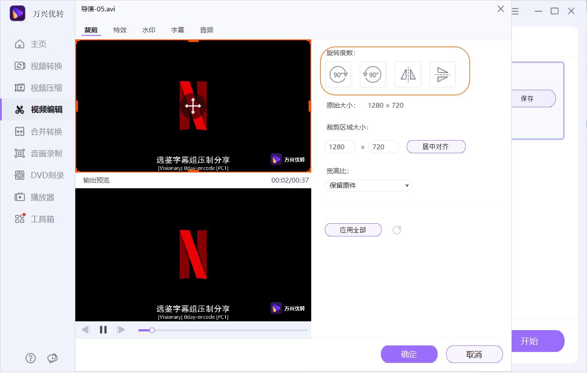Open the 水印 tab
Image resolution: width=587 pixels, height=373 pixels.
click(x=148, y=30)
